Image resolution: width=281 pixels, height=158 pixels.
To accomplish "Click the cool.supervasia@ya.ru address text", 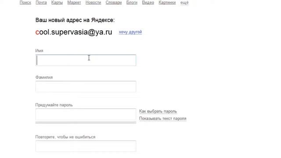I will (x=74, y=32).
